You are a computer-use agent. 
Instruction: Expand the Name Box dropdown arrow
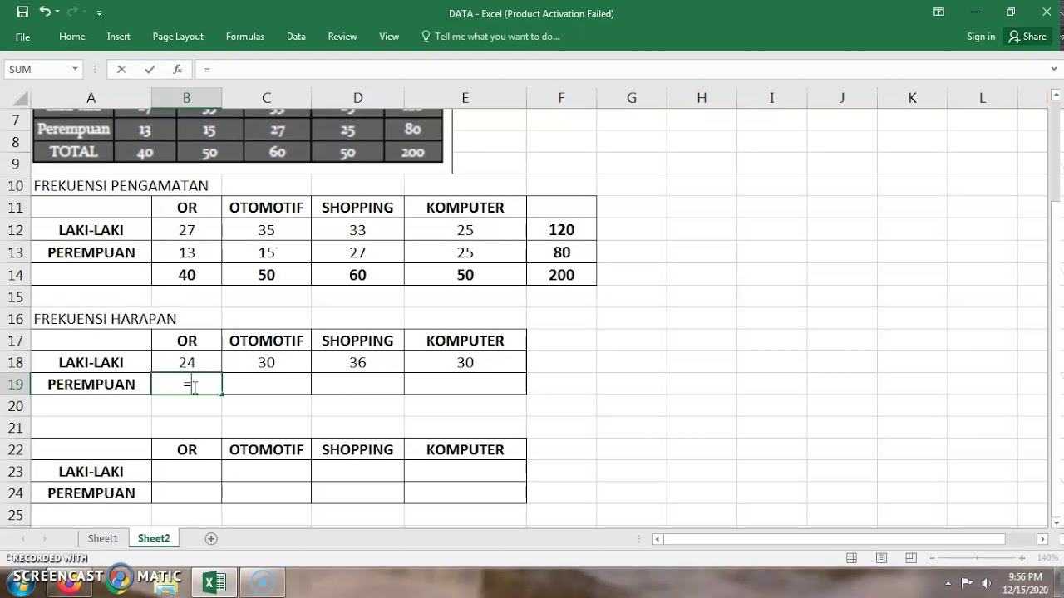tap(75, 70)
